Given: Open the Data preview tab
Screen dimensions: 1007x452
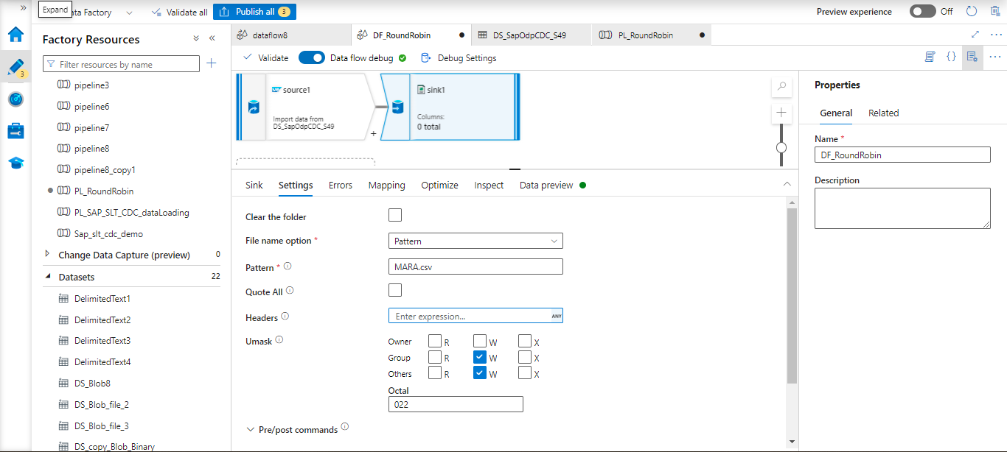Looking at the screenshot, I should (546, 186).
